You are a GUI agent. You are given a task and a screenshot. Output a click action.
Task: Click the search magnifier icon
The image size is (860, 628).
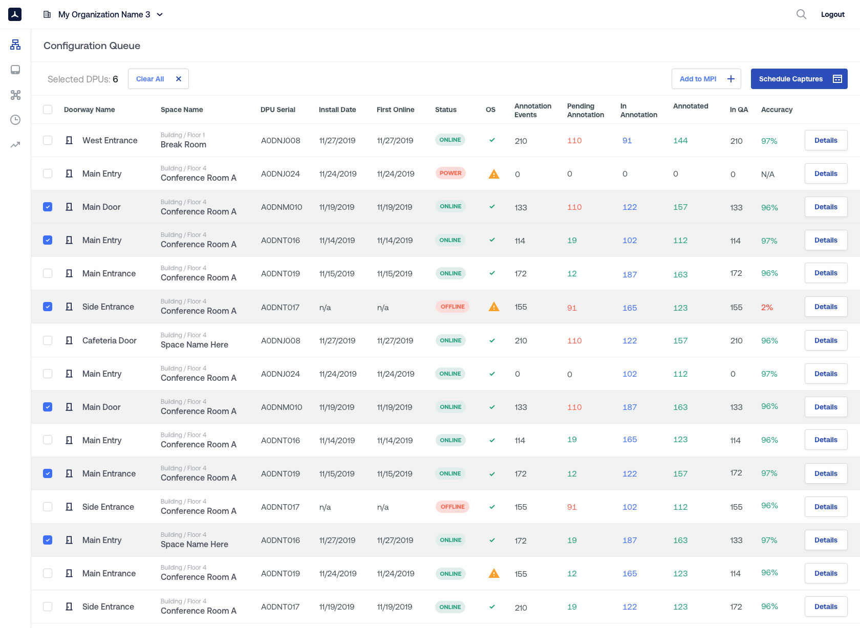[x=801, y=14]
